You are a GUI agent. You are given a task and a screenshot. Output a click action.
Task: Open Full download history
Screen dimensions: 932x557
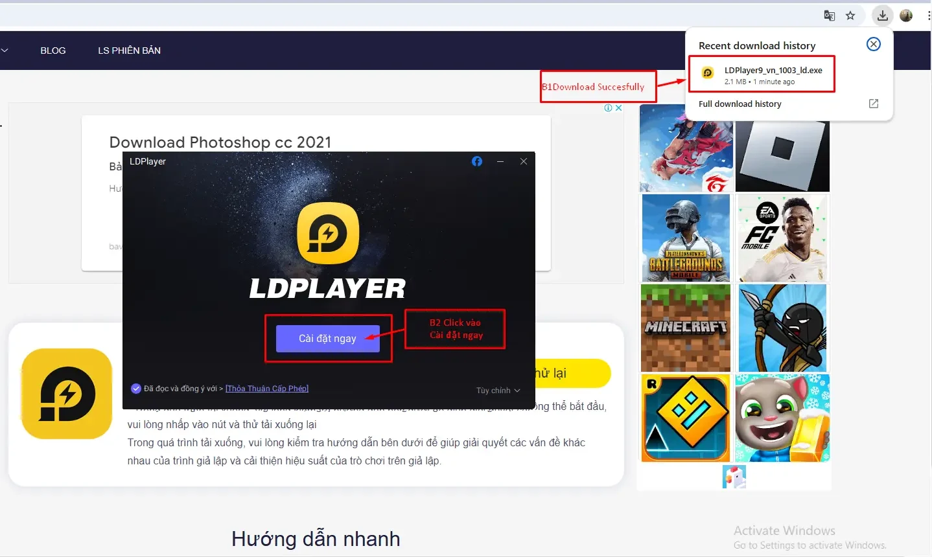740,104
